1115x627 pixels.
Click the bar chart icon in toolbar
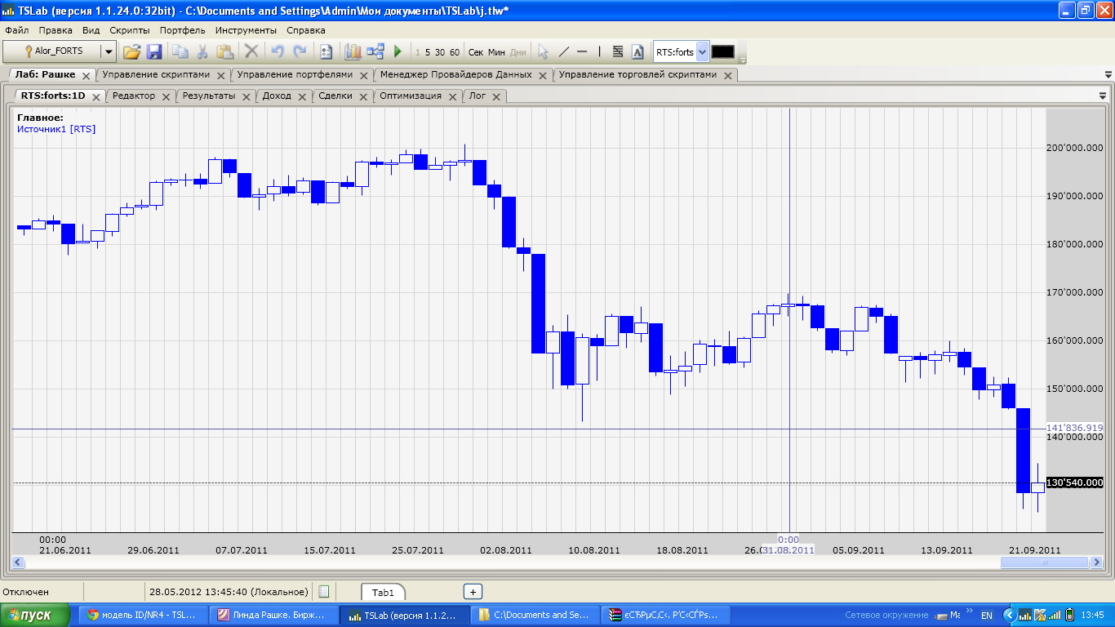point(353,51)
